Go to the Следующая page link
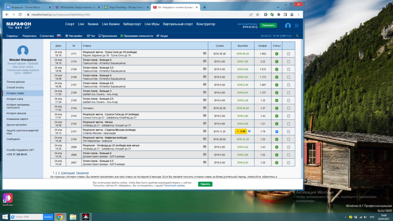The width and height of the screenshot is (393, 221). pyautogui.click(x=68, y=173)
